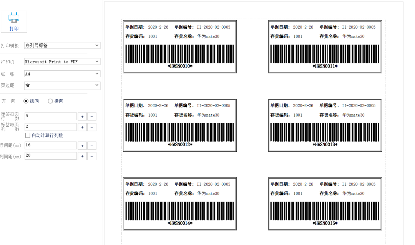The width and height of the screenshot is (415, 245).
Task: Open the 页边距 margin dropdown
Action: point(62,86)
